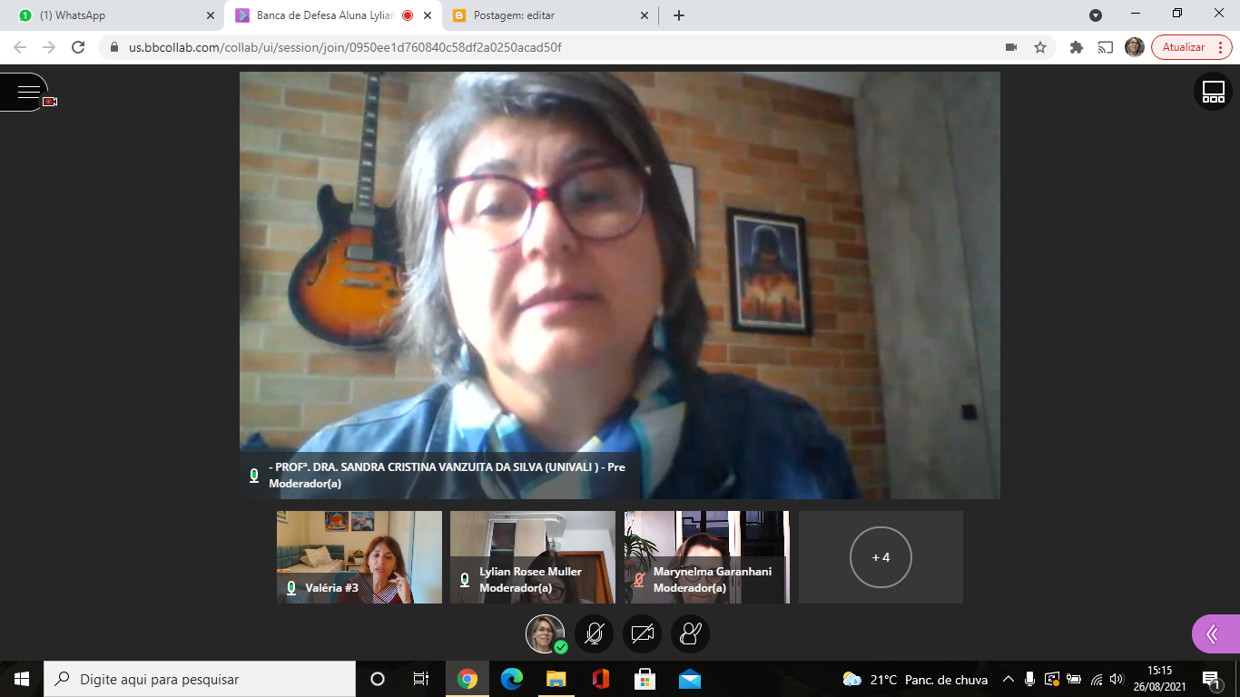Open My Status avatar with green check
Viewport: 1240px width, 697px height.
pyautogui.click(x=546, y=633)
